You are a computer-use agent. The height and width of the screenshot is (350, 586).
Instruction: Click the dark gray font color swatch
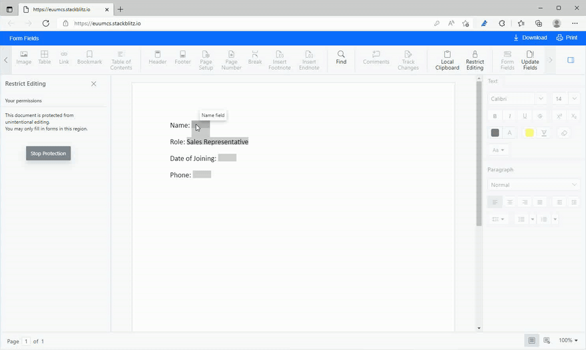point(495,132)
